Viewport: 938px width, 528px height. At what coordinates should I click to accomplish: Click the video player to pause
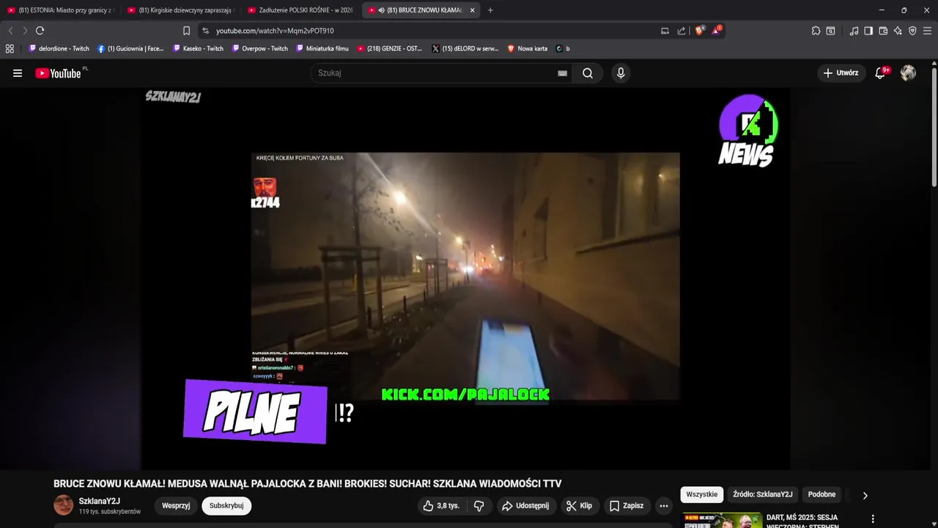(x=465, y=279)
